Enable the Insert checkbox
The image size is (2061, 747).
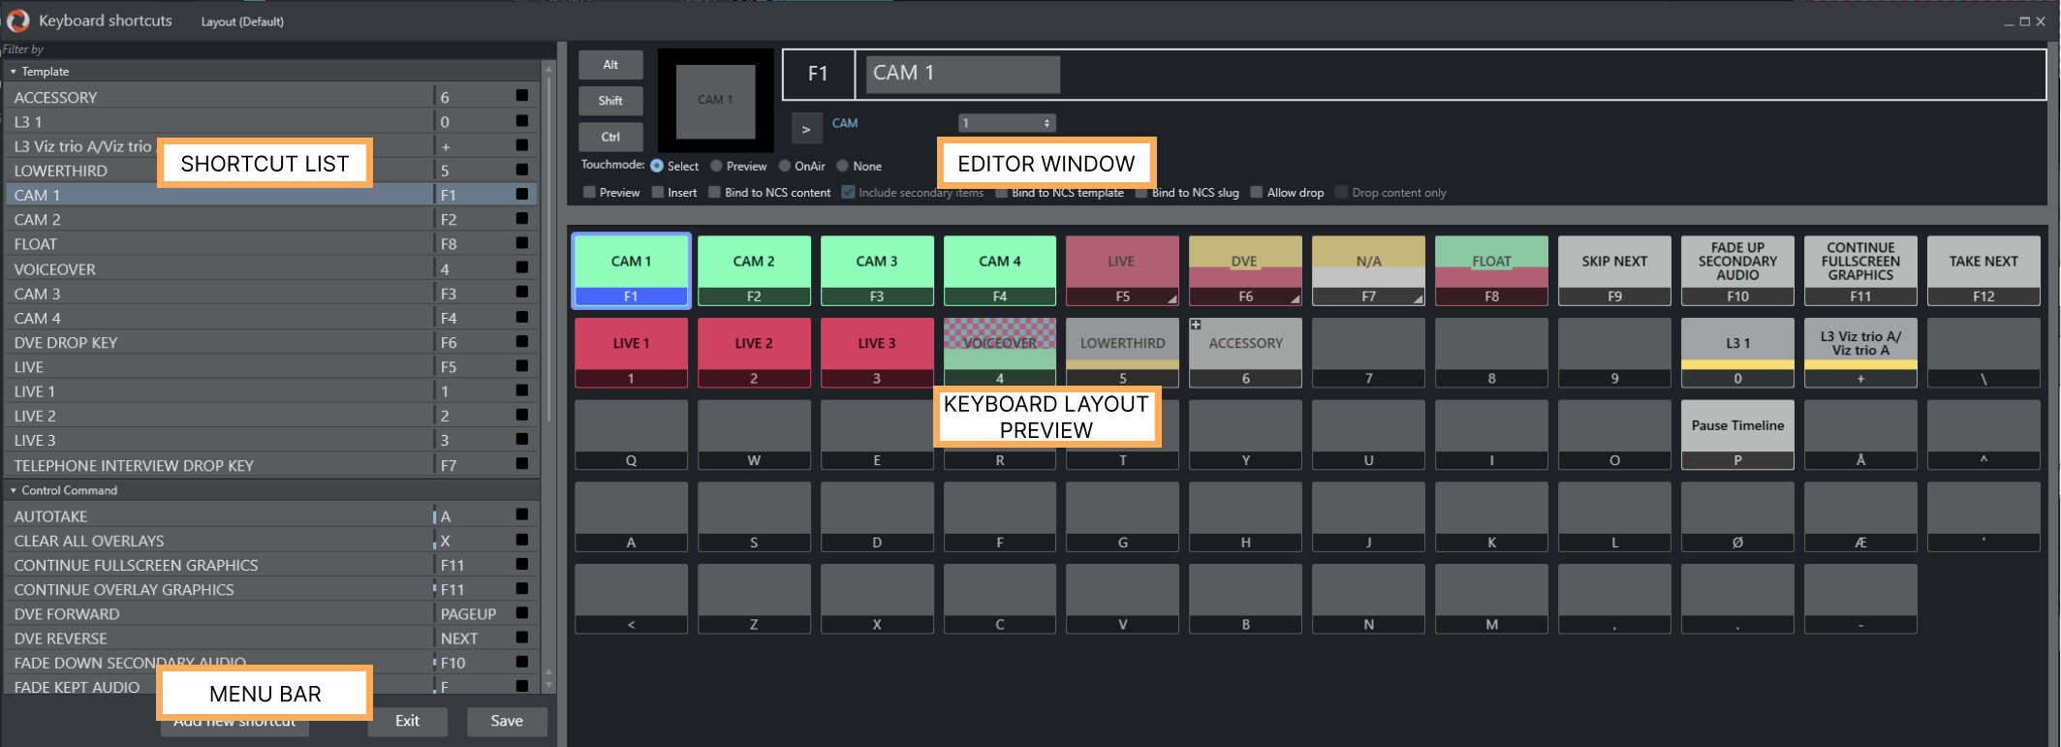(x=659, y=193)
